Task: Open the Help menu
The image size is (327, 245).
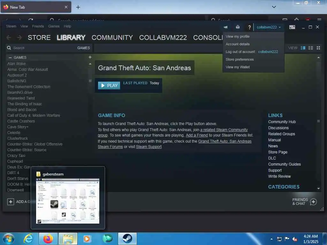Action: (x=67, y=26)
